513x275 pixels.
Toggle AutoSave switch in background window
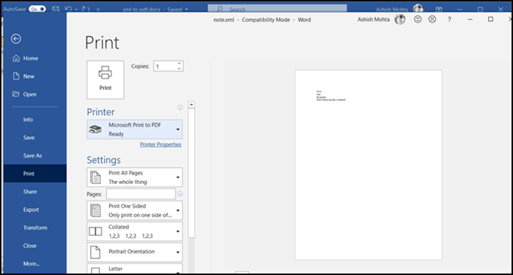[x=37, y=9]
